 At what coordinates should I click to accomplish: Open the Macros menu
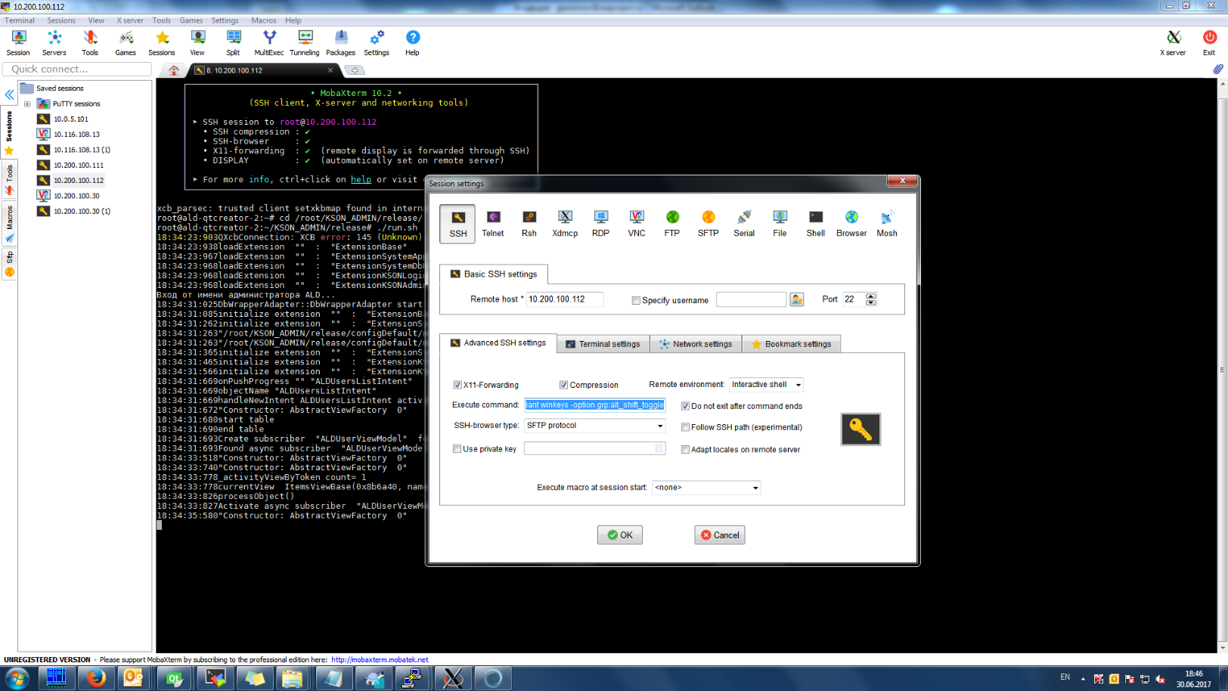[x=264, y=20]
